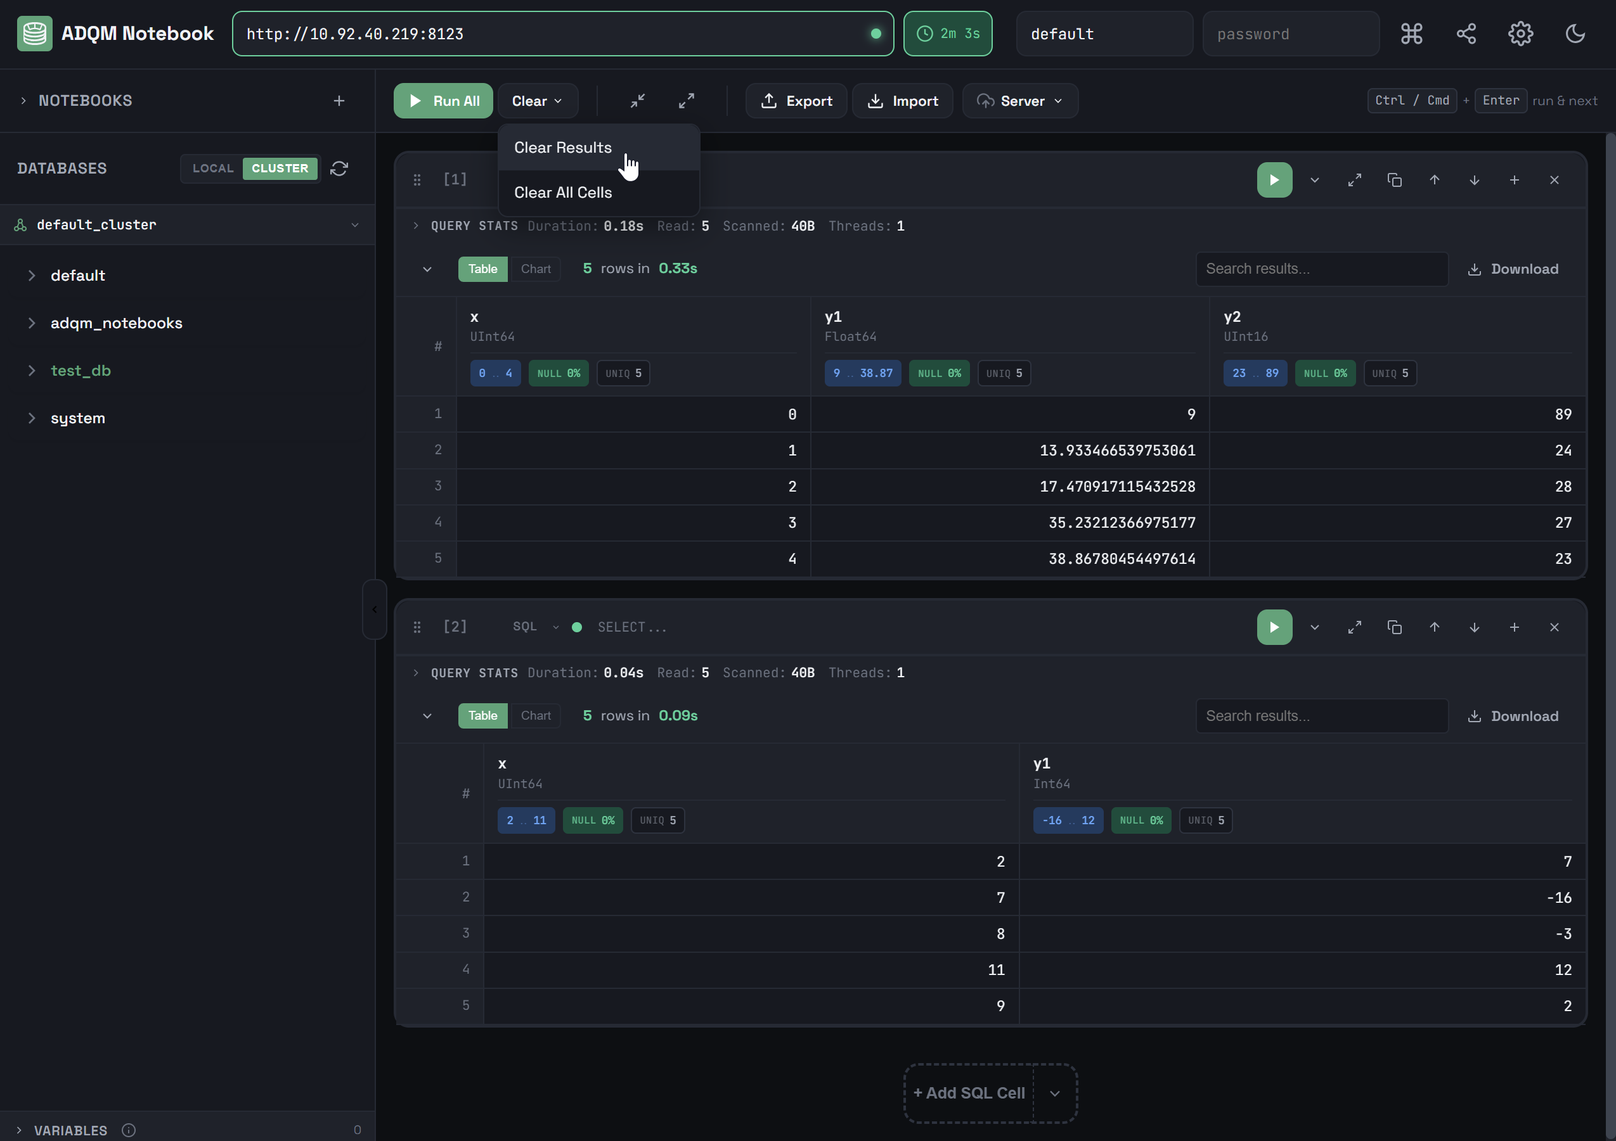Screen dimensions: 1616x1141
Task: Switch databases view to LOCAL
Action: pyautogui.click(x=212, y=169)
